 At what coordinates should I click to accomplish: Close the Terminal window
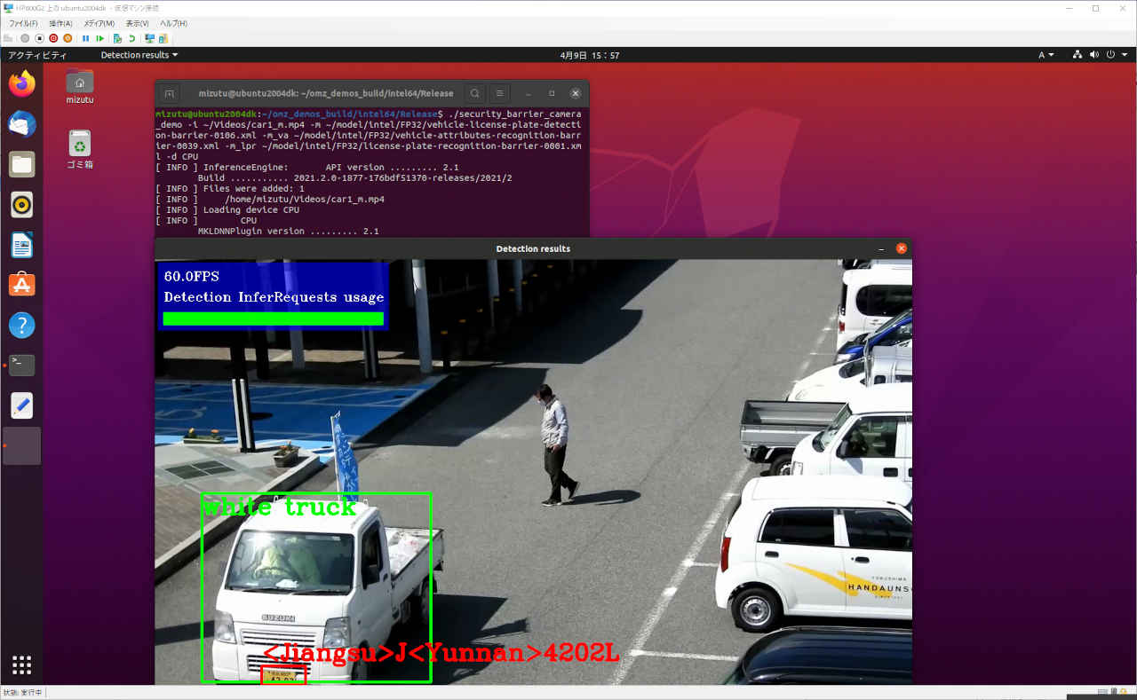click(576, 93)
